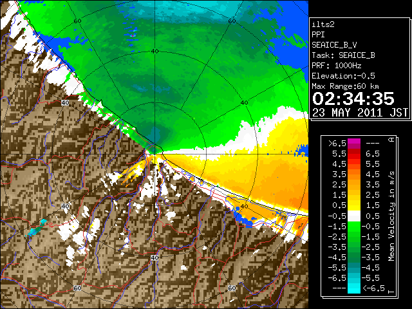This screenshot has width=412, height=309.
Task: Click the '60' ring label in the lower-right land
Action: coord(232,288)
